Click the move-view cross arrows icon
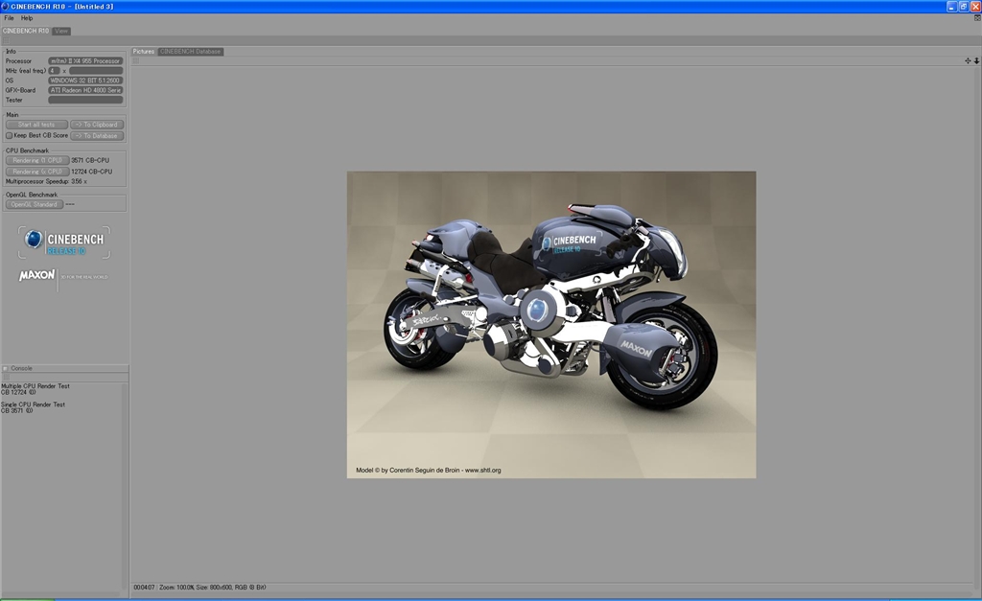 click(x=968, y=61)
